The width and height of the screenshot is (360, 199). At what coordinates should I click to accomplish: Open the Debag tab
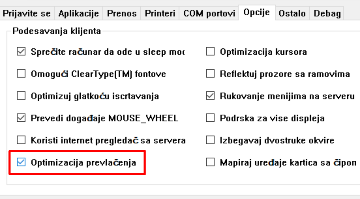[x=327, y=13]
